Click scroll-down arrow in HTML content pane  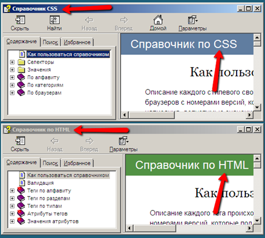[x=257, y=220]
